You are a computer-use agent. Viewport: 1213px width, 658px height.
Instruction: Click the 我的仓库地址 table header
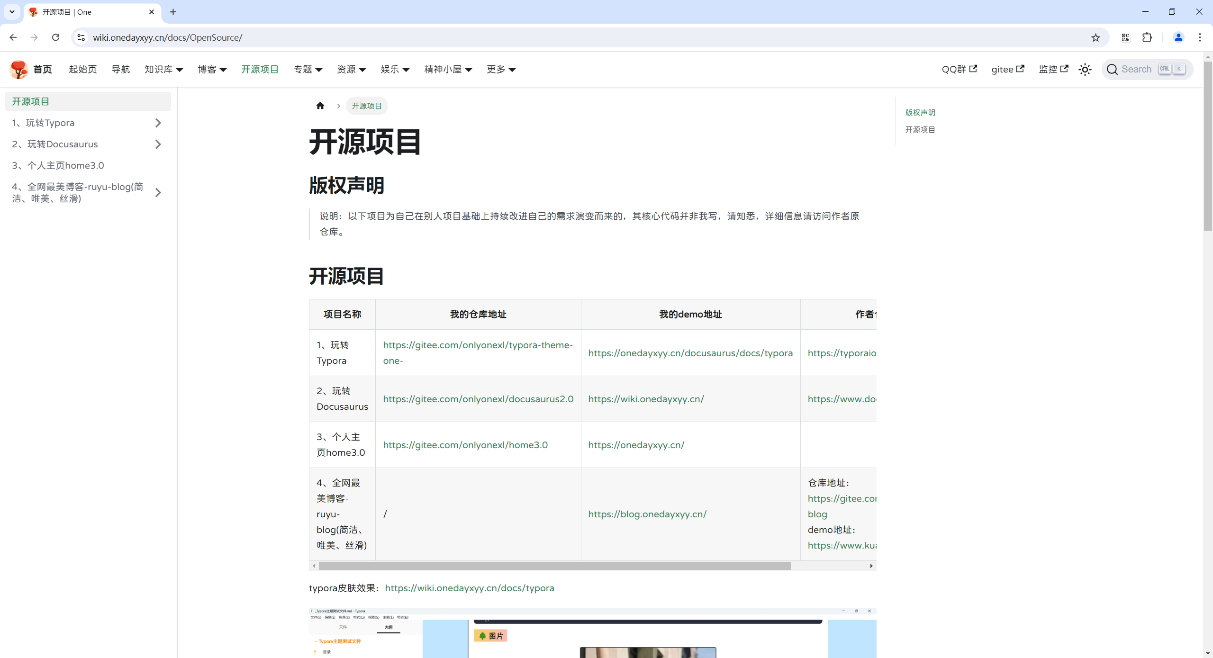point(478,314)
